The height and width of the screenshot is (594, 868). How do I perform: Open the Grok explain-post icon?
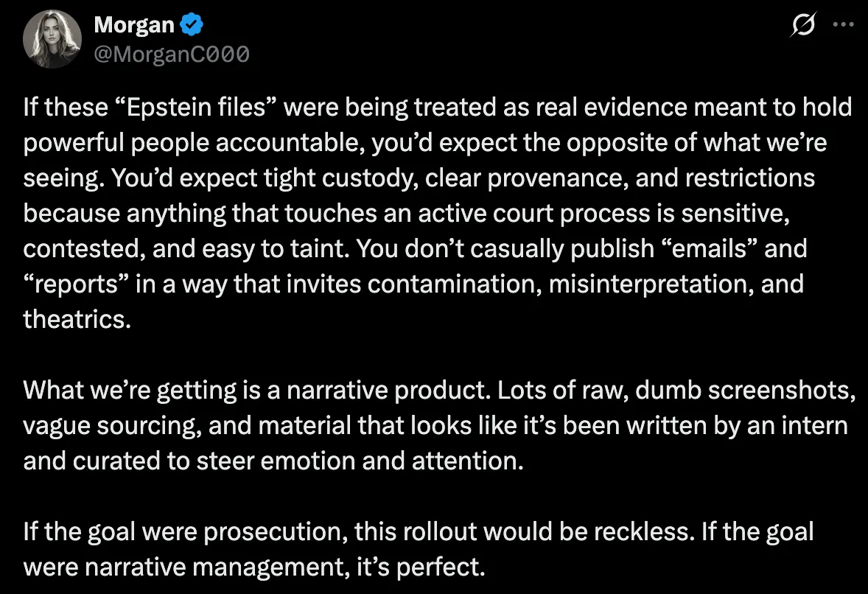pos(802,26)
